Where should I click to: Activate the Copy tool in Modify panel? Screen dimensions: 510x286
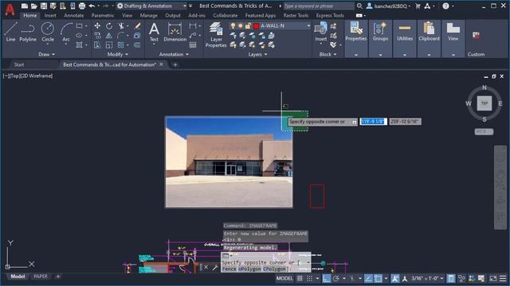97,35
